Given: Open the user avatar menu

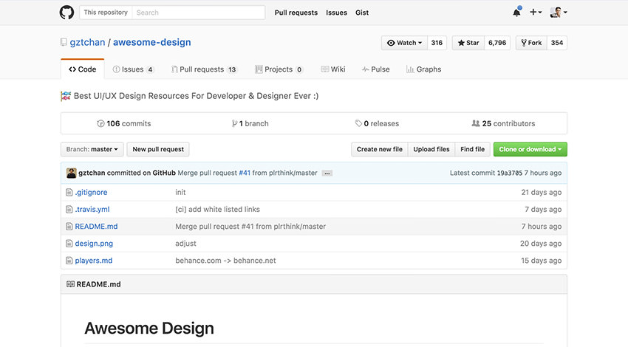Looking at the screenshot, I should (x=559, y=13).
